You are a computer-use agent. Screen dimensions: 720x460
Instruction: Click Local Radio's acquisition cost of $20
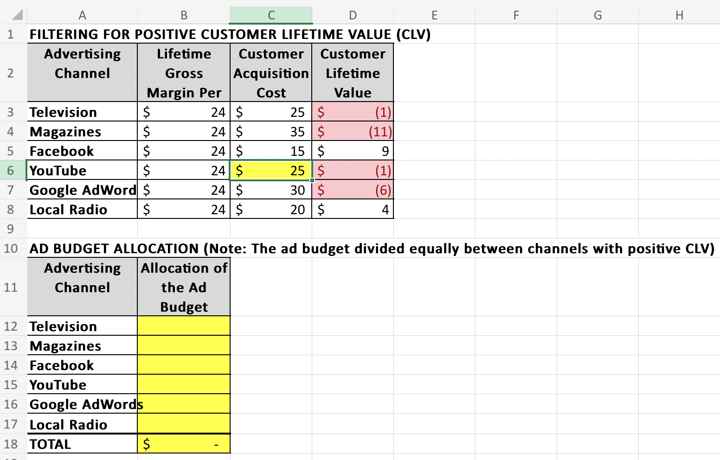tap(271, 210)
